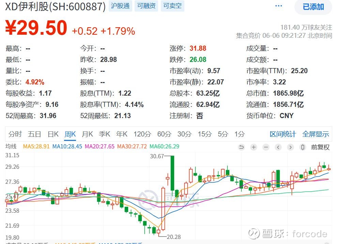Pick the 5分 chart tab

(x=223, y=134)
